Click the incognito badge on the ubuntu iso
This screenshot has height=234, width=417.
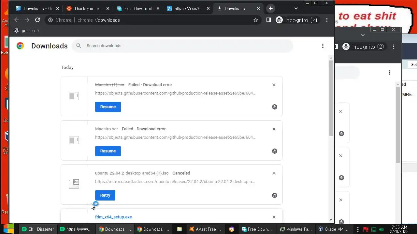pyautogui.click(x=275, y=195)
